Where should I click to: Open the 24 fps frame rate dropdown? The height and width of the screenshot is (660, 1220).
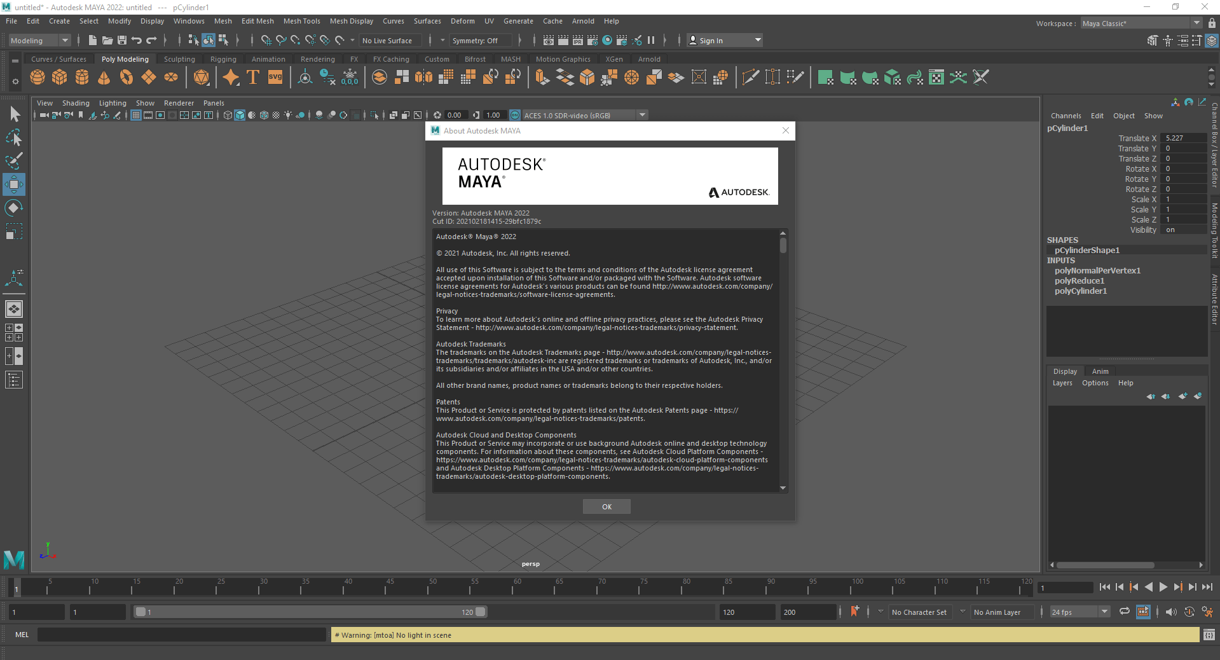[1079, 612]
